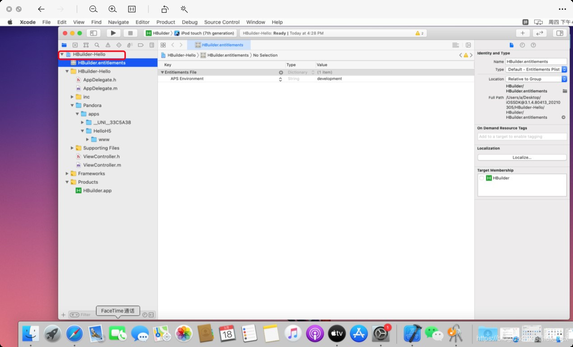Collapse the HelloH5 folder
Screen dimensions: 573x347
tap(83, 131)
